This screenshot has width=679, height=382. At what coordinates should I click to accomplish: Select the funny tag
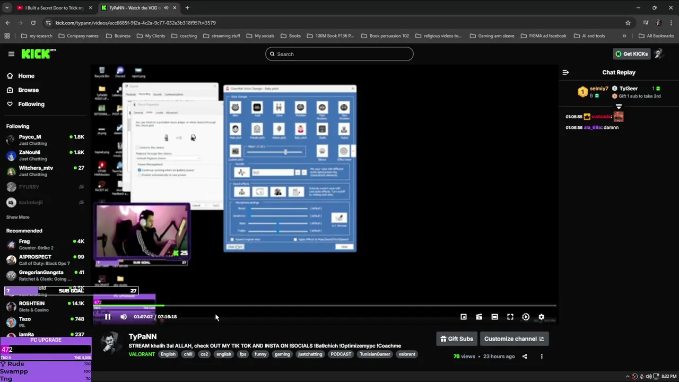click(260, 354)
